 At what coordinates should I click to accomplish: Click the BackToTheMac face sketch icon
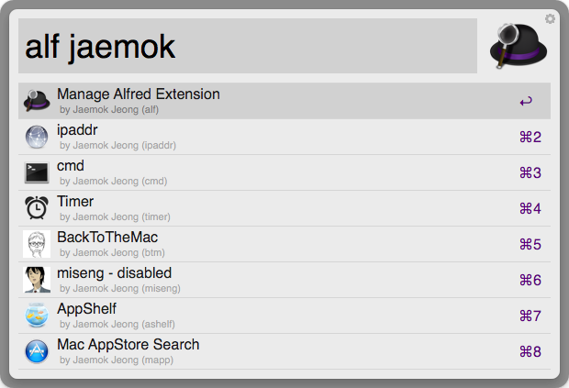point(37,244)
